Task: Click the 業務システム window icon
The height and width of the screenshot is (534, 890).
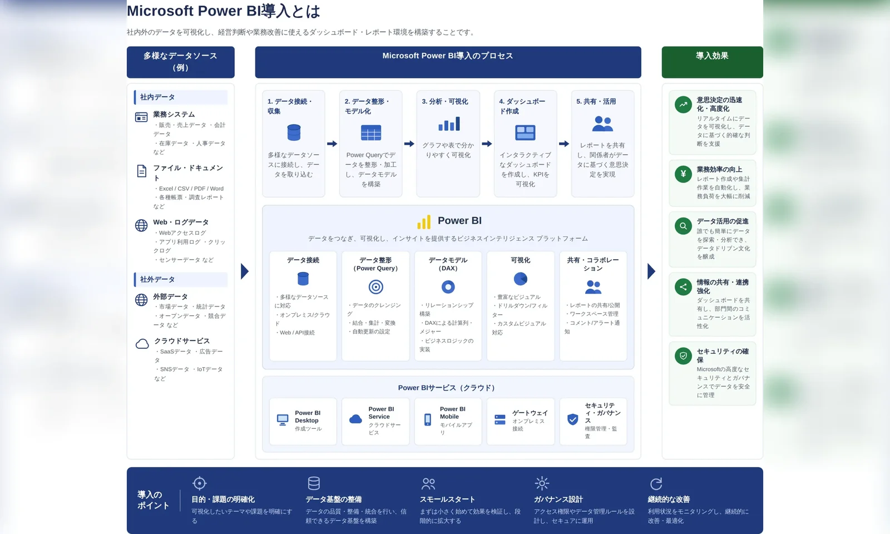Action: (x=141, y=117)
